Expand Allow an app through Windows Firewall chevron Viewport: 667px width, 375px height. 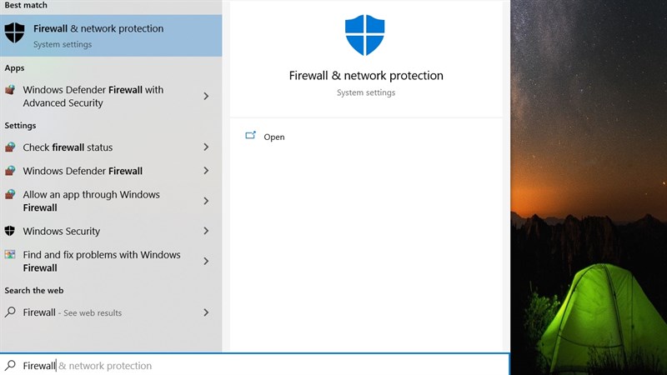click(x=206, y=201)
